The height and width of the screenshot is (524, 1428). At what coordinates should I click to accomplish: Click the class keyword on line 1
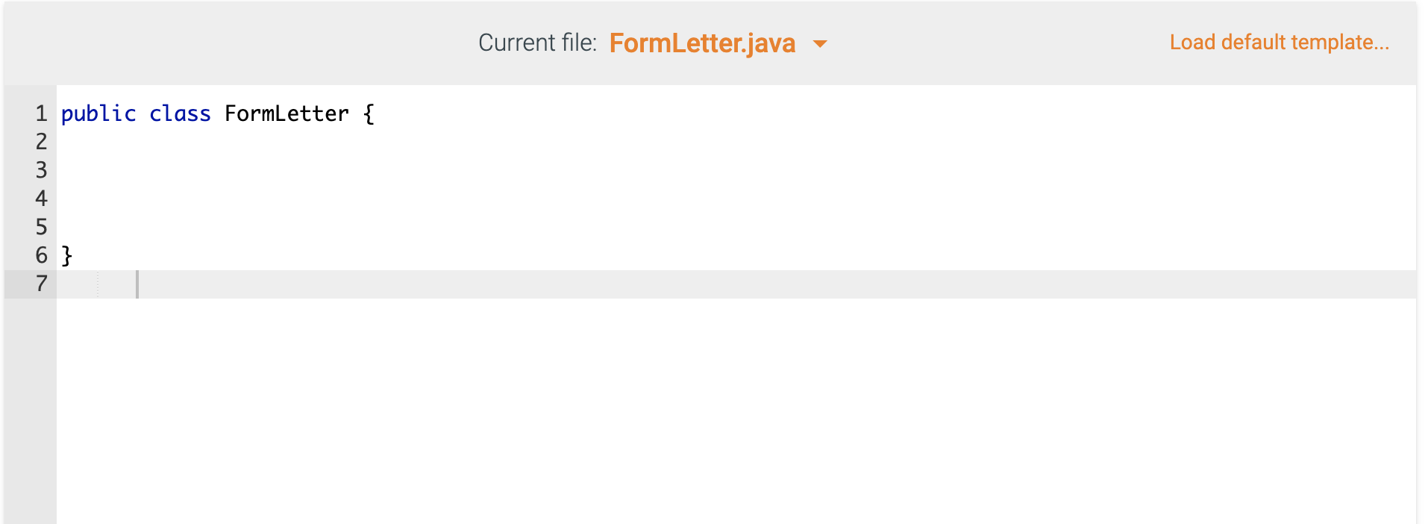point(179,113)
